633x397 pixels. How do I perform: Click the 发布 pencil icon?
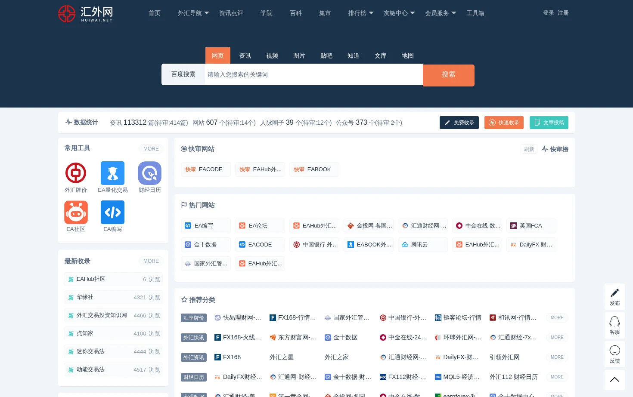point(615,293)
